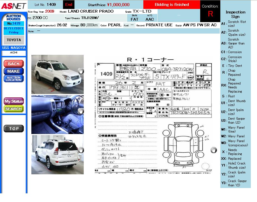257x202 pixels.
Task: Click the ASNET logo
Action: (x=13, y=6)
